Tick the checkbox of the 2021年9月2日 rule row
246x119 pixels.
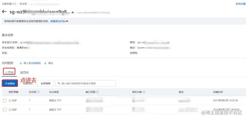click(x=5, y=101)
